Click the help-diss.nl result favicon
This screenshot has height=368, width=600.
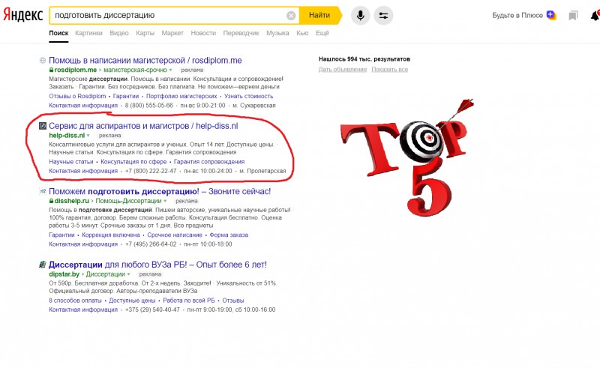click(x=43, y=126)
